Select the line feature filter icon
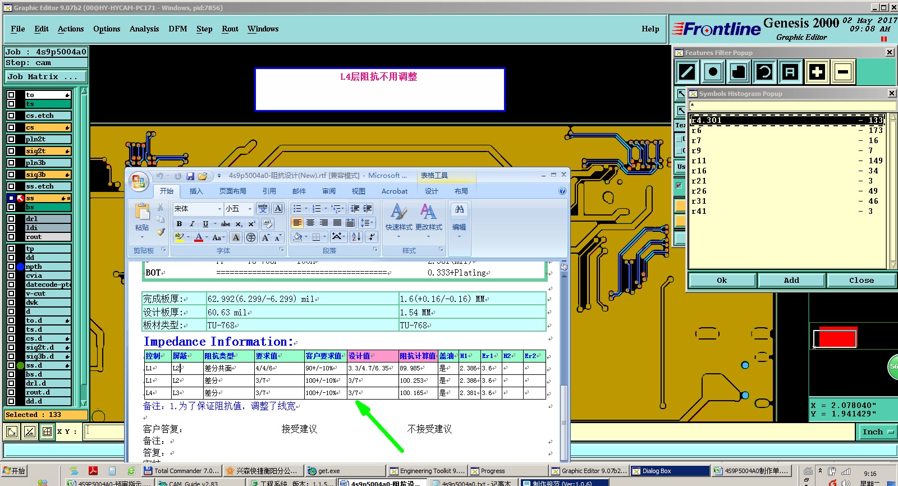Viewport: 898px width, 486px height. 687,72
